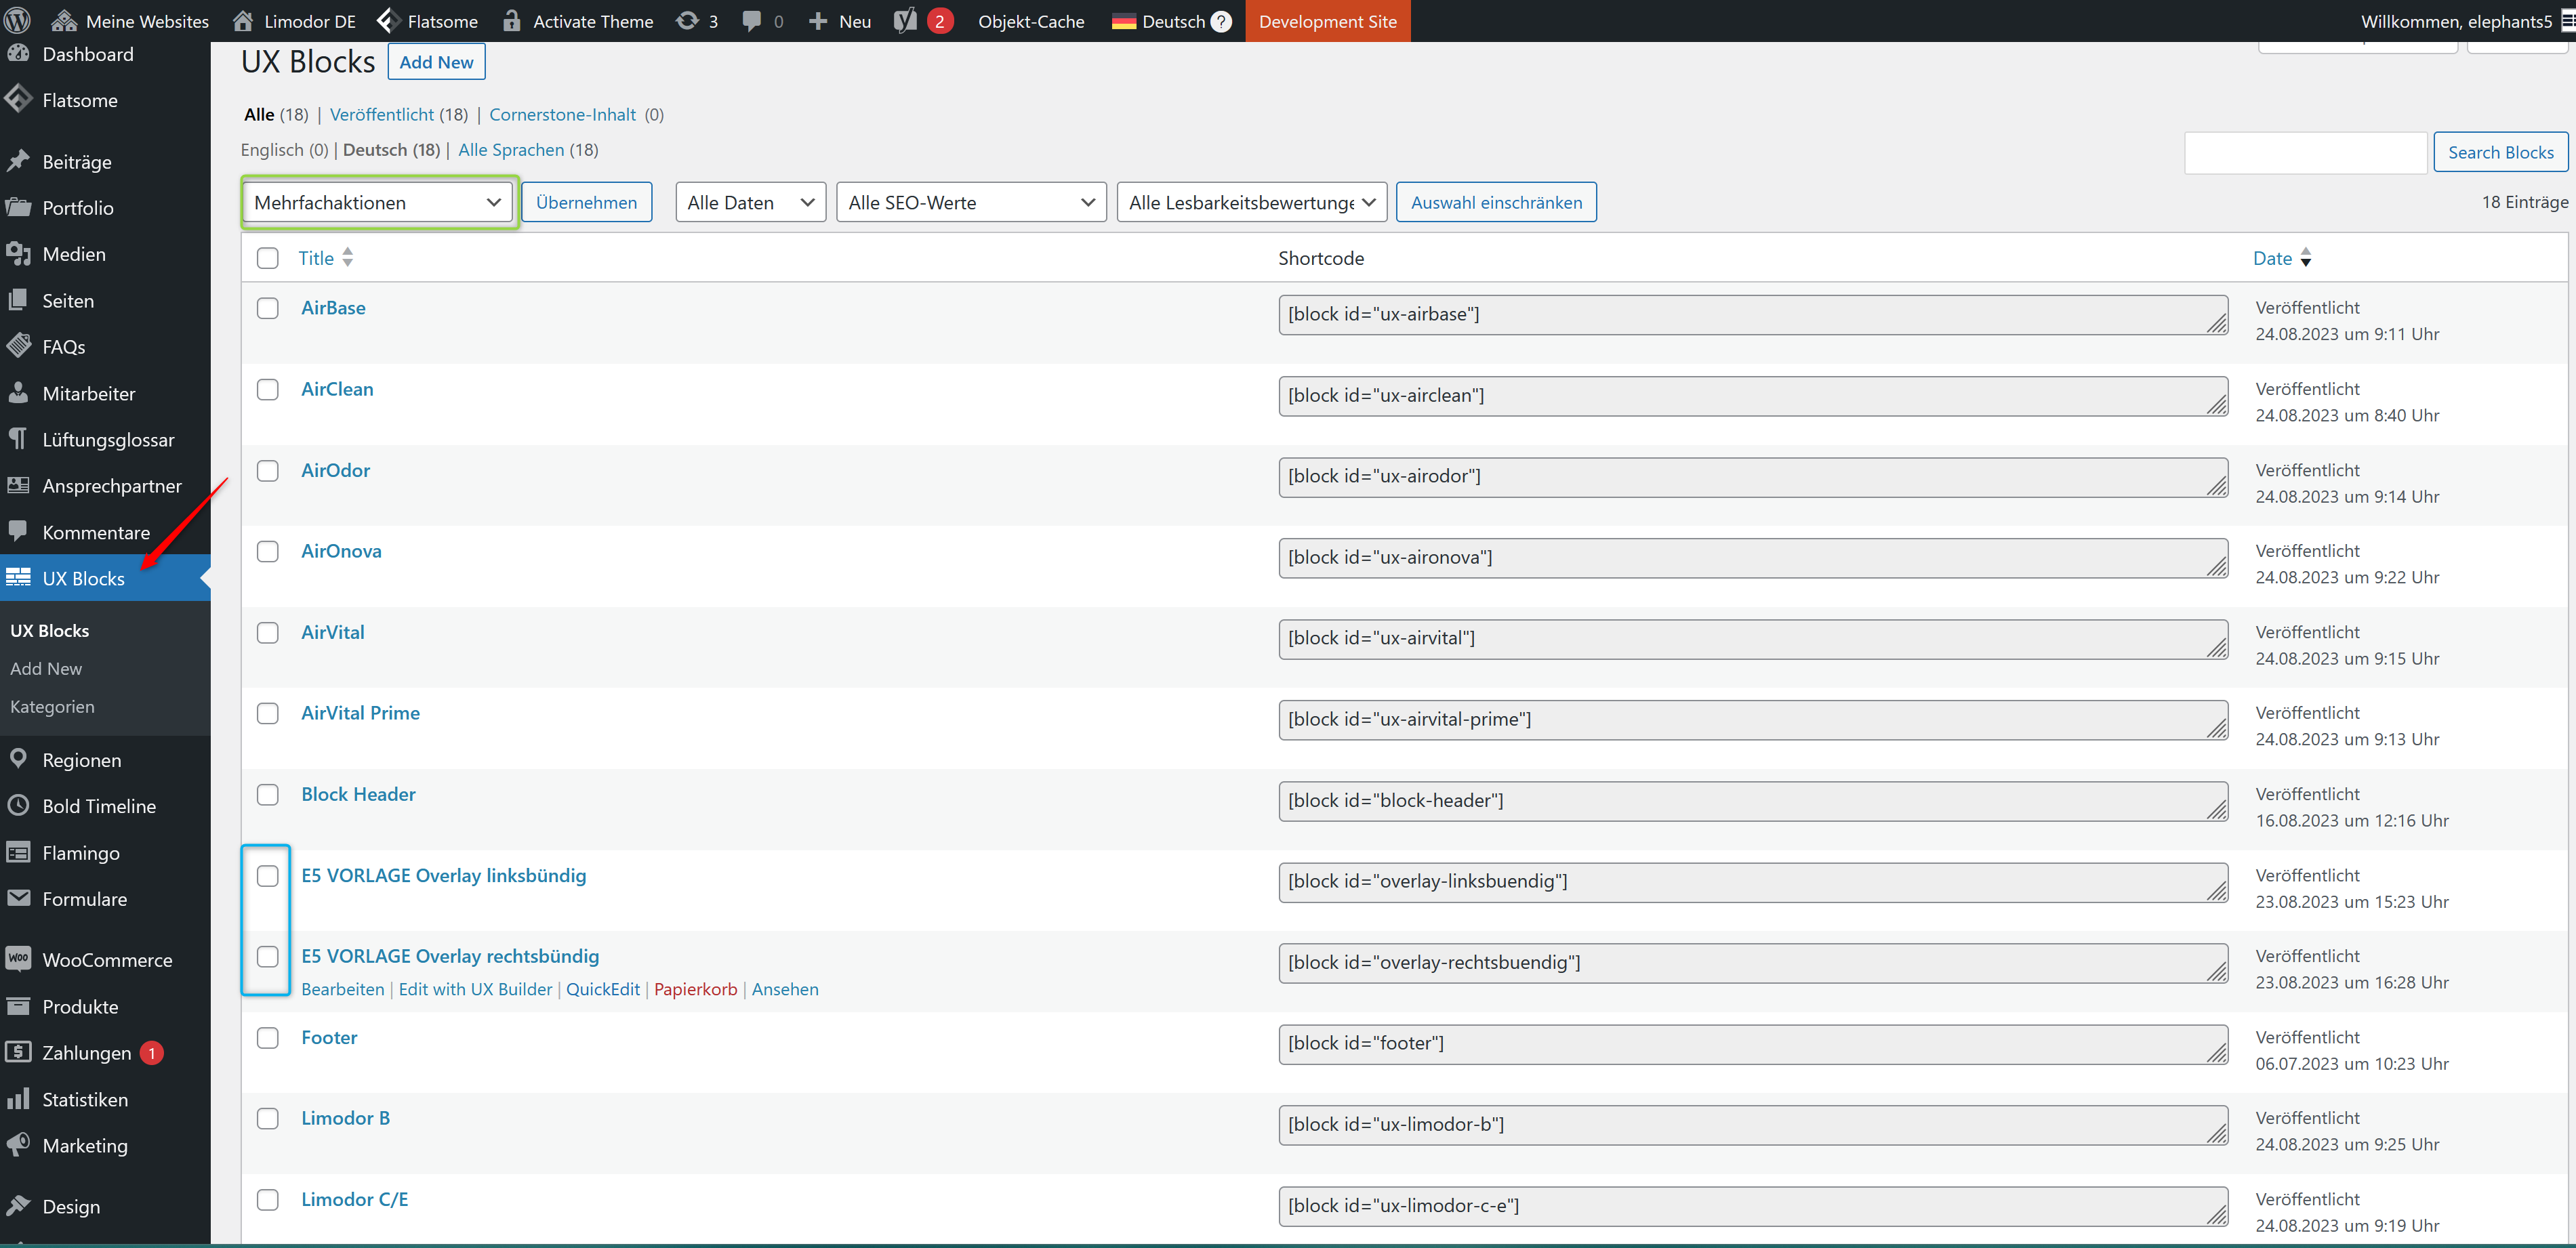The width and height of the screenshot is (2576, 1248).
Task: Click the Formulare envelope icon
Action: pos(18,898)
